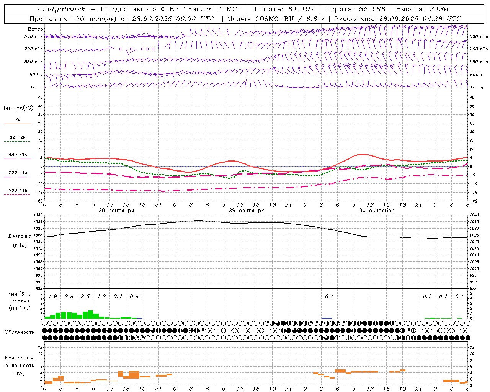The image size is (490, 392).
Task: Click the '3.3' precipitation total
Action: tap(69, 297)
